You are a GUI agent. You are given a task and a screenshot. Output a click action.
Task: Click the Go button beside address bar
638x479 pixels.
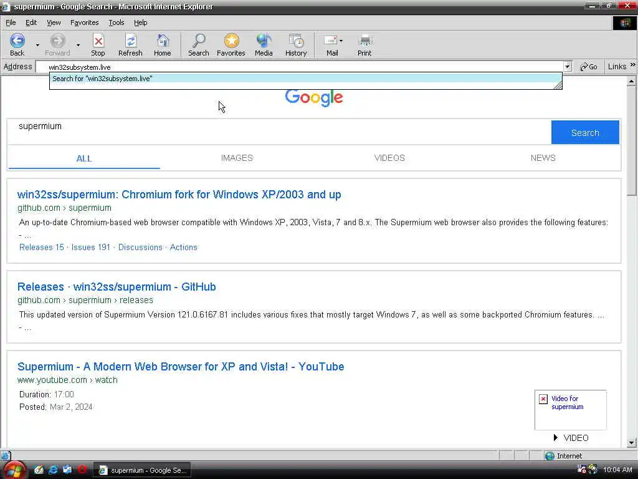point(588,67)
